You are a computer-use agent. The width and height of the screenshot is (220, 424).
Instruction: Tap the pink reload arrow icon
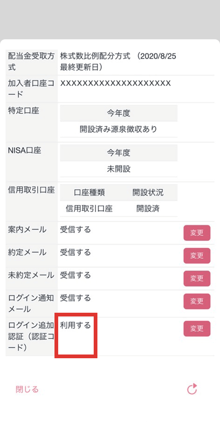[x=192, y=389]
